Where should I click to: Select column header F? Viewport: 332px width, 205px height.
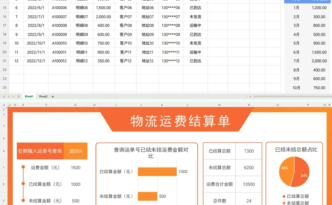[46, 104]
